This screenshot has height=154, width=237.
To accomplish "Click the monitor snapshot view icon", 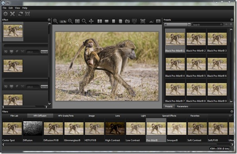I will click(x=134, y=21).
